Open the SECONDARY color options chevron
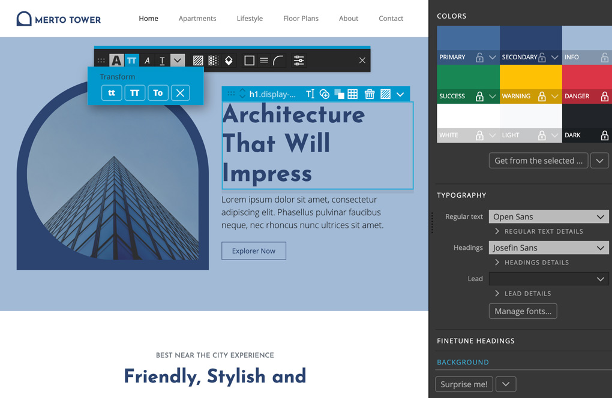 pyautogui.click(x=554, y=58)
